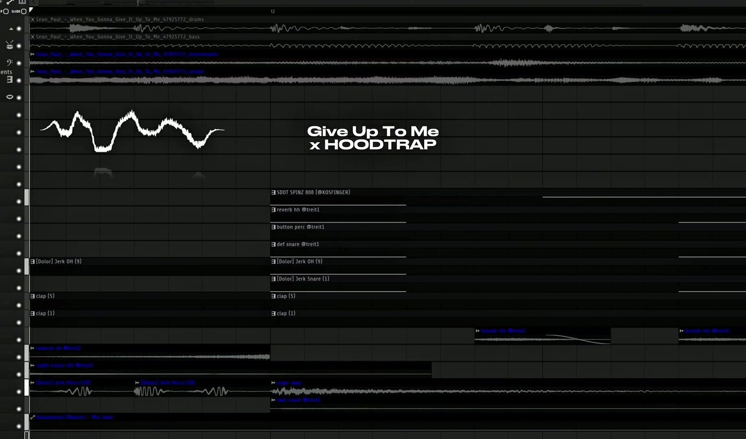
Task: Mute the track with the lips icon
Action: pyautogui.click(x=19, y=98)
